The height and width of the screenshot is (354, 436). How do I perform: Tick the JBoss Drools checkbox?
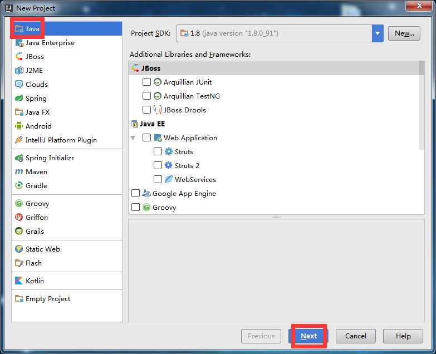(x=146, y=110)
